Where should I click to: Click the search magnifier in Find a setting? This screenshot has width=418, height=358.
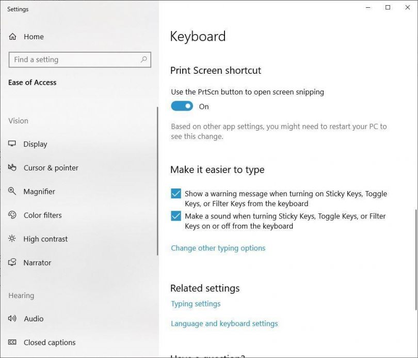[x=143, y=59]
